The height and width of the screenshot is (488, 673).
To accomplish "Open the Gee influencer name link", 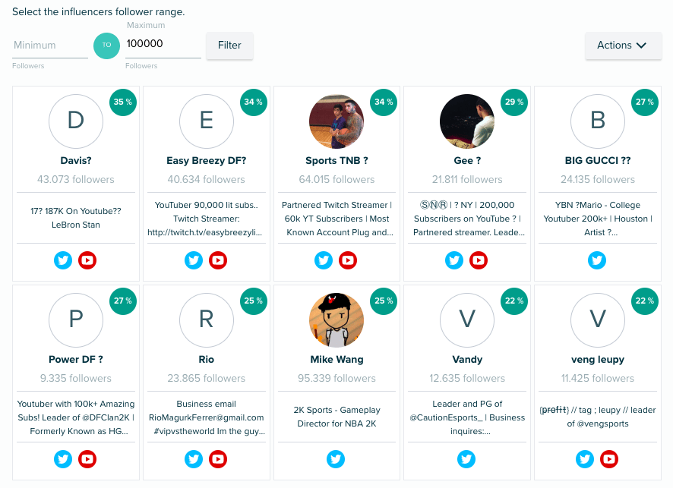I will 467,161.
